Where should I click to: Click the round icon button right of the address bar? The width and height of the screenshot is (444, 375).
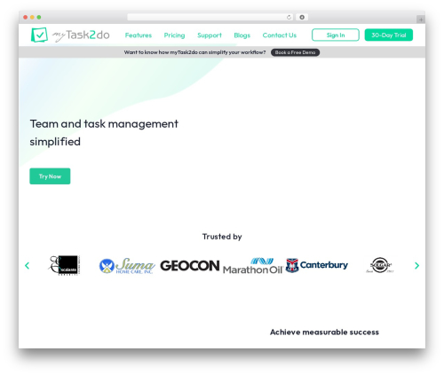point(302,17)
